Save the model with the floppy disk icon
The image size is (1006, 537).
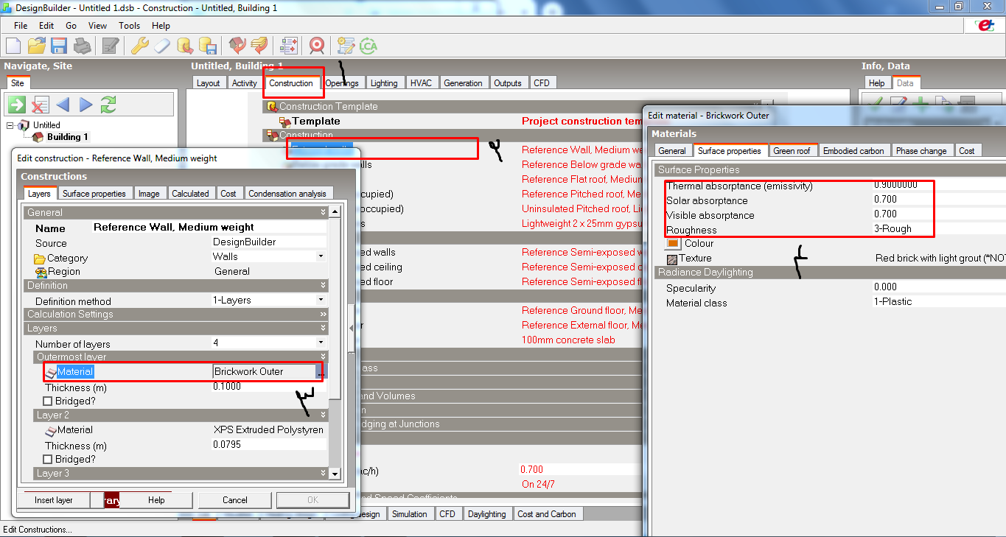[59, 46]
